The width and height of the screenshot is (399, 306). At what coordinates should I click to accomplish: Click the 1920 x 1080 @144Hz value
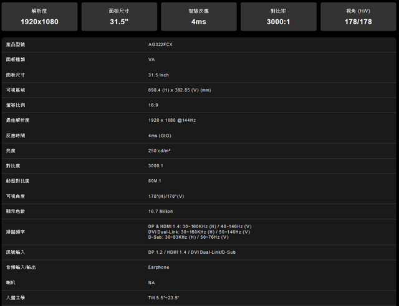pyautogui.click(x=172, y=120)
